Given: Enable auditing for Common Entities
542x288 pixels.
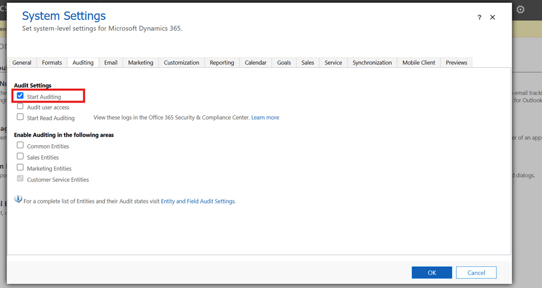Looking at the screenshot, I should click(21, 145).
